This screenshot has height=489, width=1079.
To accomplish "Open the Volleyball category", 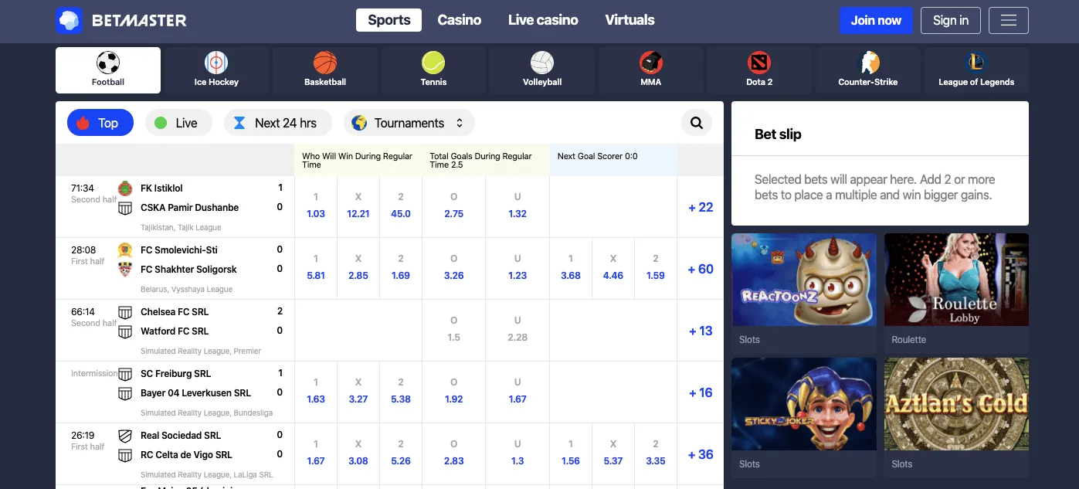I will 541,70.
